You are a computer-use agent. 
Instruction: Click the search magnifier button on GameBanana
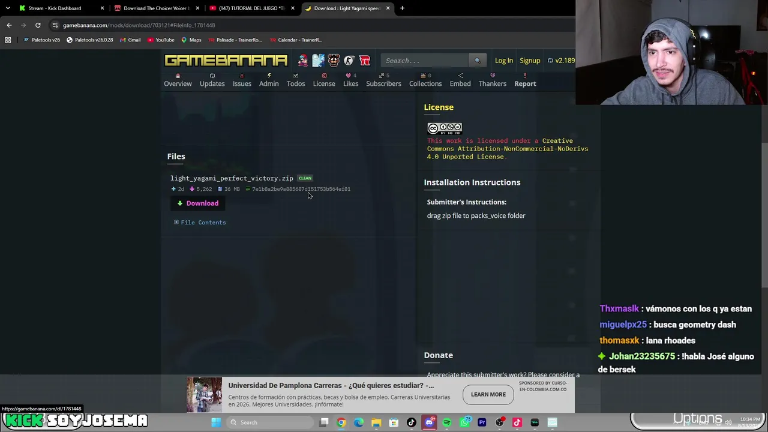coord(478,61)
